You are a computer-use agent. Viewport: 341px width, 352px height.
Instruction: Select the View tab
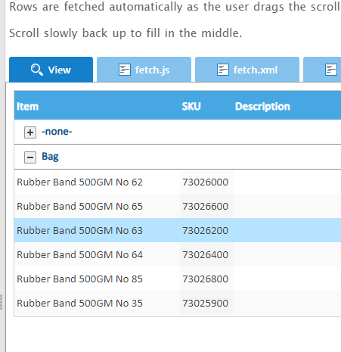(51, 70)
